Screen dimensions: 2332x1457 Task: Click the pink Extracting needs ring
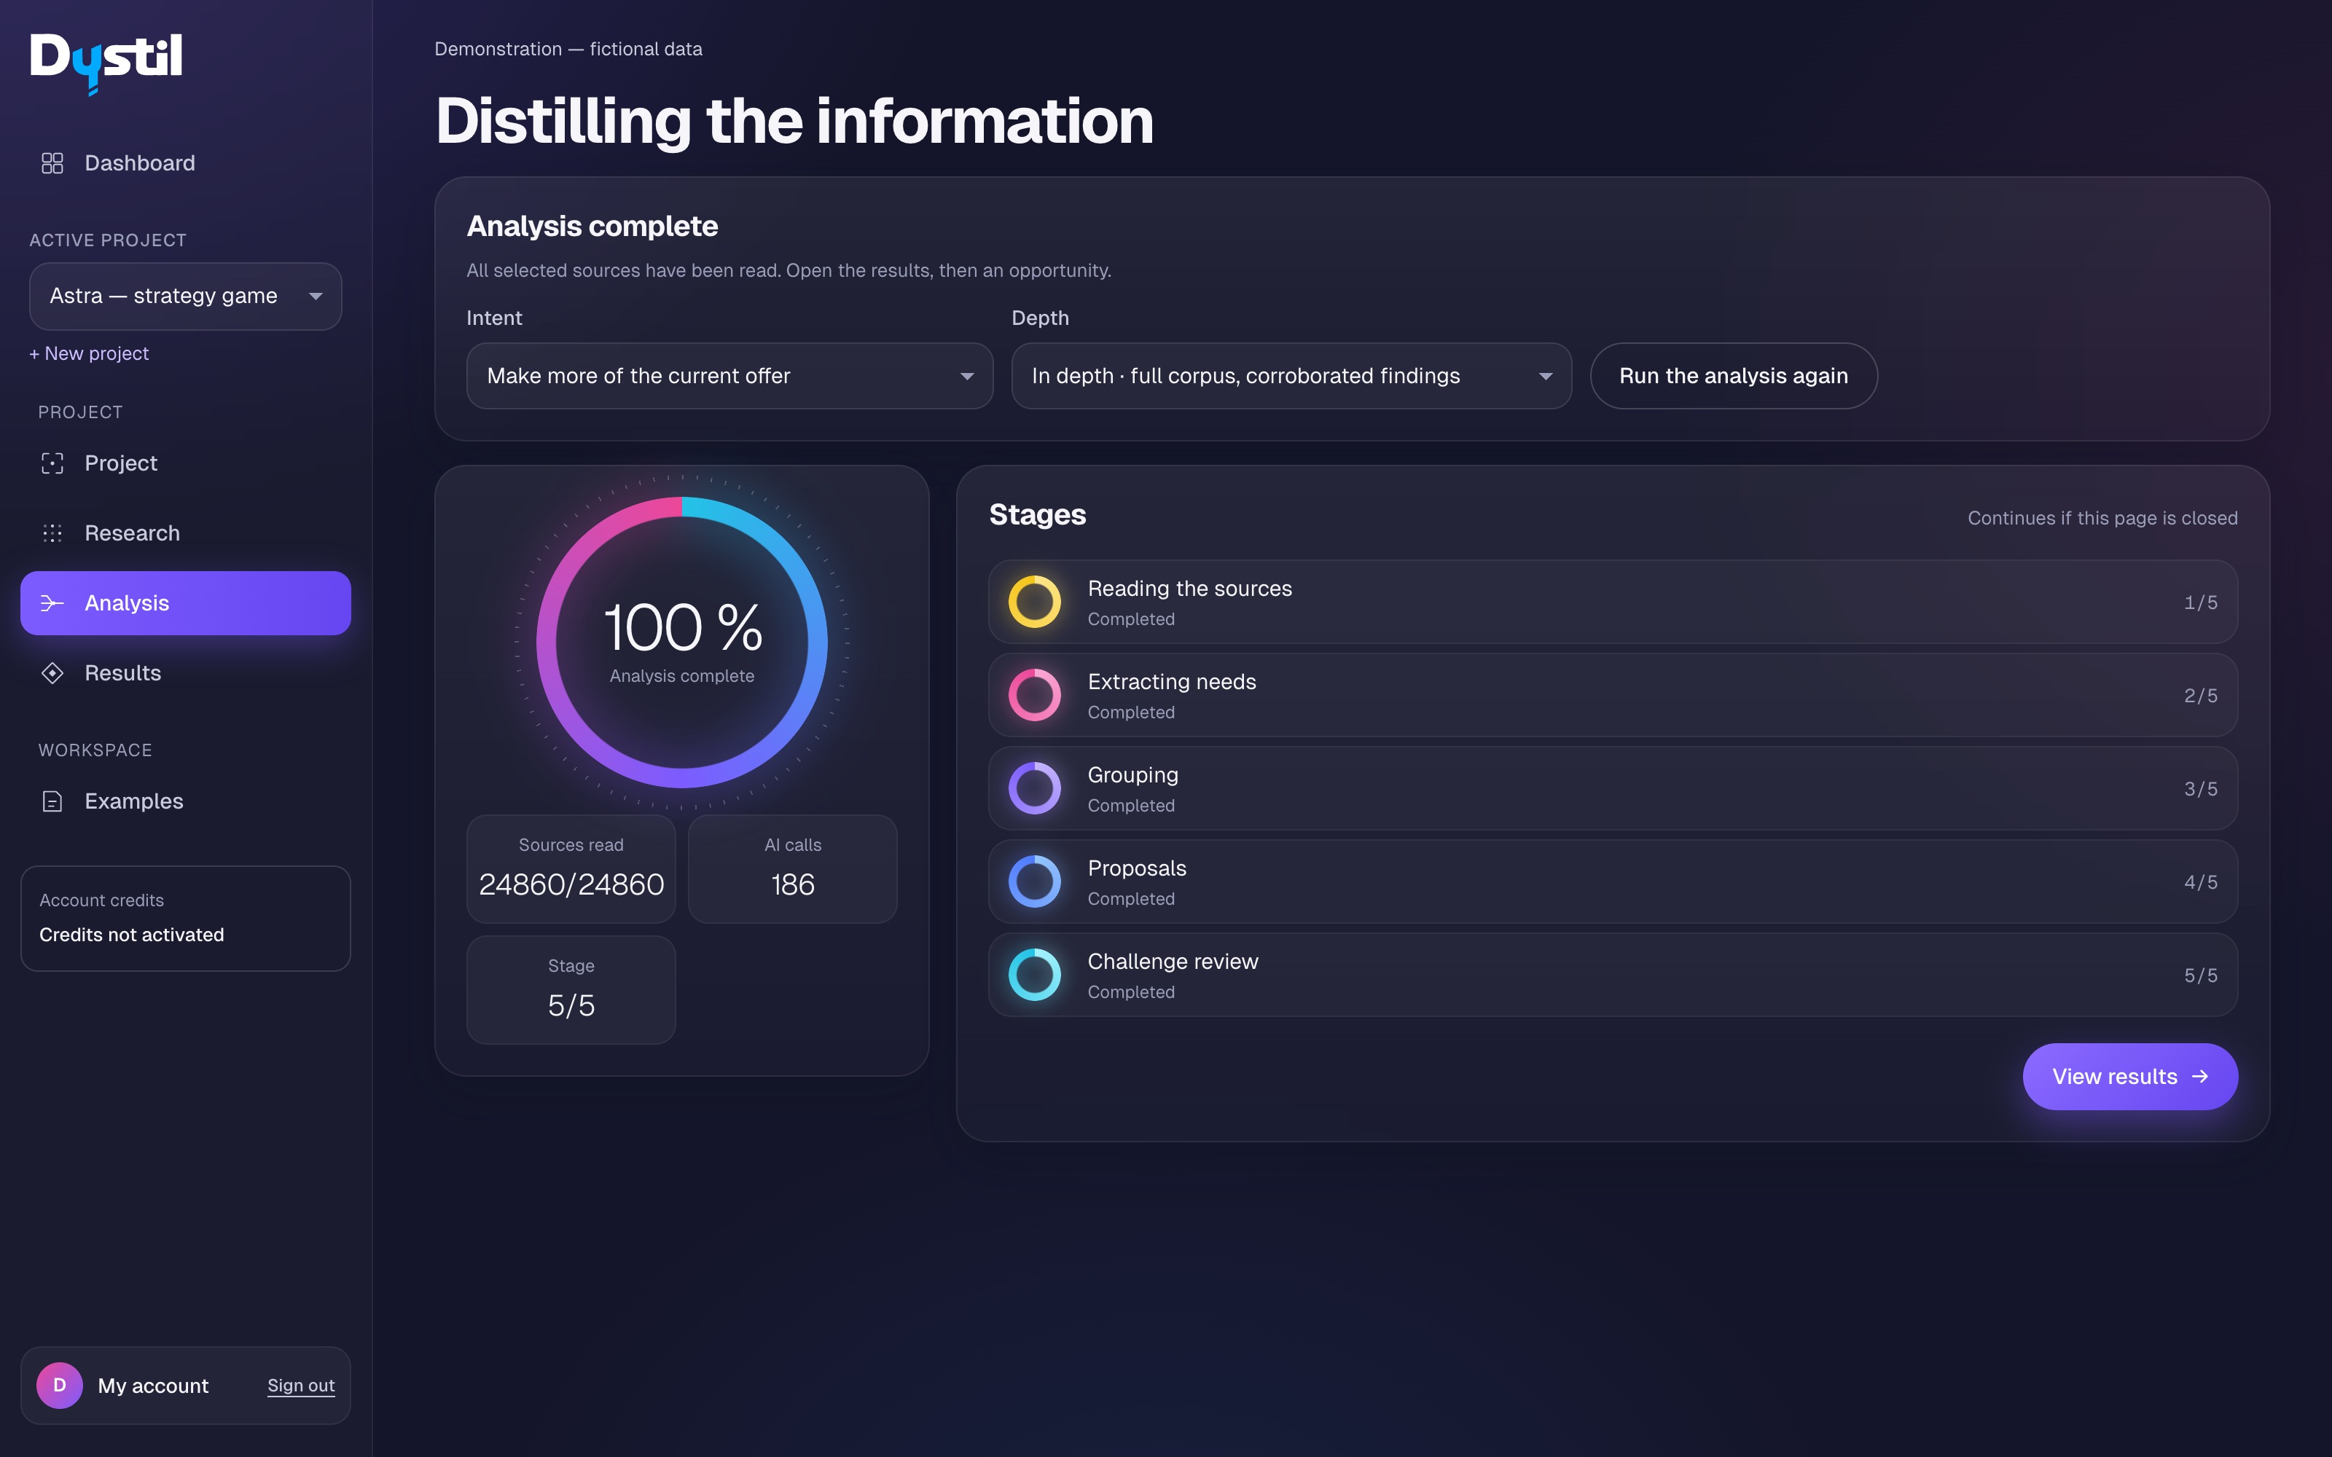tap(1034, 695)
